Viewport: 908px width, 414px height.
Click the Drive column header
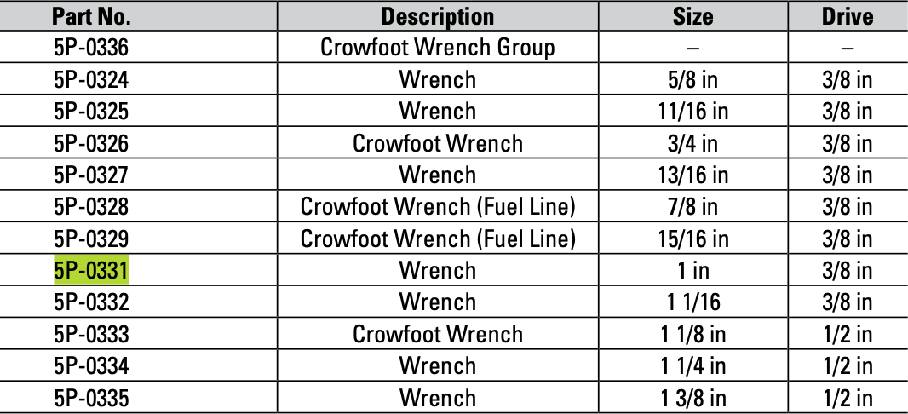pyautogui.click(x=847, y=16)
